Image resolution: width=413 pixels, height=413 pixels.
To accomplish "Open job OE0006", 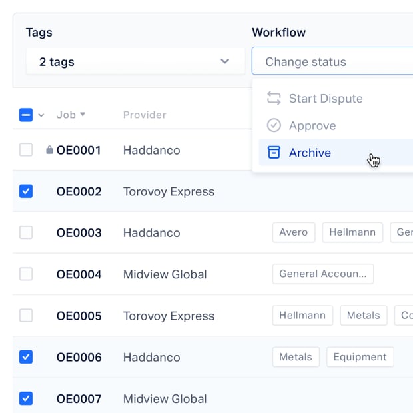I will coord(79,358).
